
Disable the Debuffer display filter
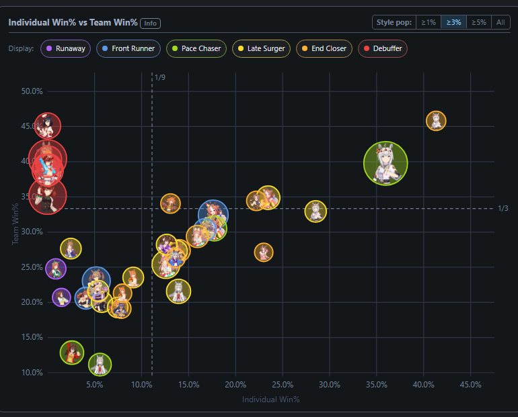(x=383, y=48)
